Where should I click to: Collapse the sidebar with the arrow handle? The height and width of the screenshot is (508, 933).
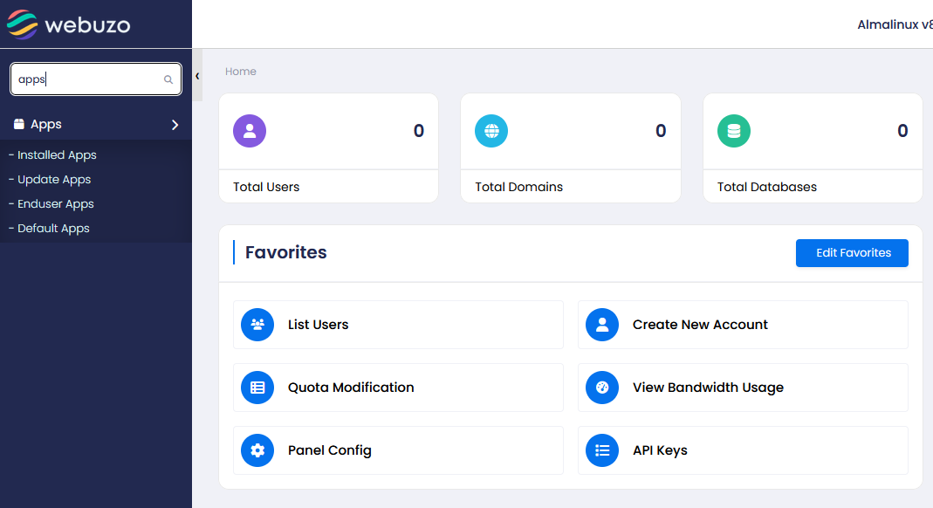pos(197,76)
